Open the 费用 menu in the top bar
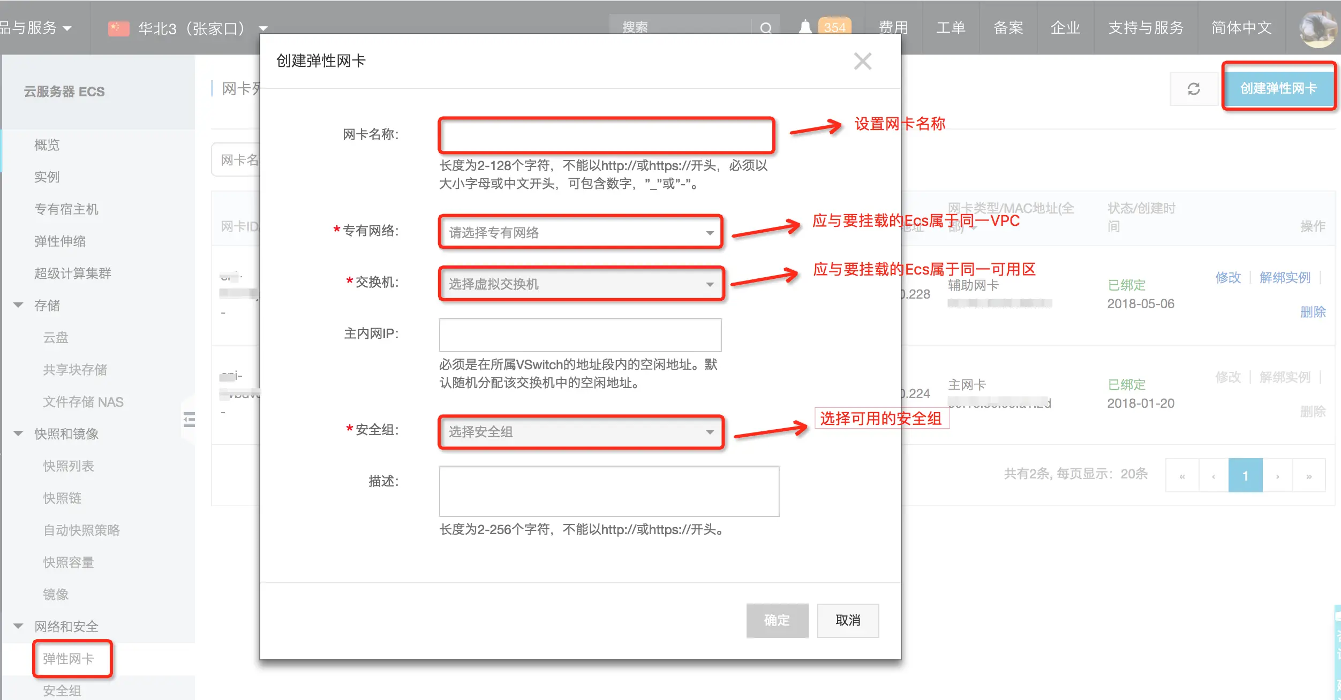Screen dimensions: 1341x700 [893, 28]
